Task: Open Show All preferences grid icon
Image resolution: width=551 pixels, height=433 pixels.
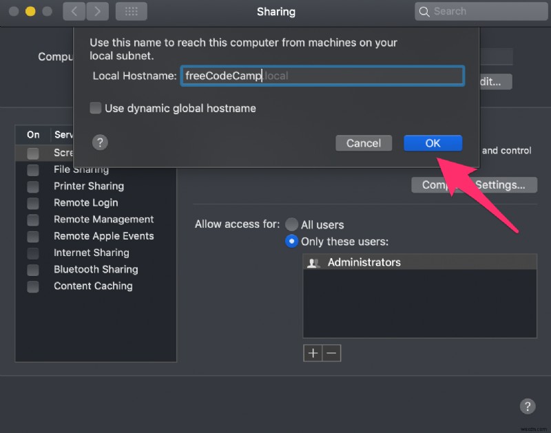Action: tap(131, 11)
